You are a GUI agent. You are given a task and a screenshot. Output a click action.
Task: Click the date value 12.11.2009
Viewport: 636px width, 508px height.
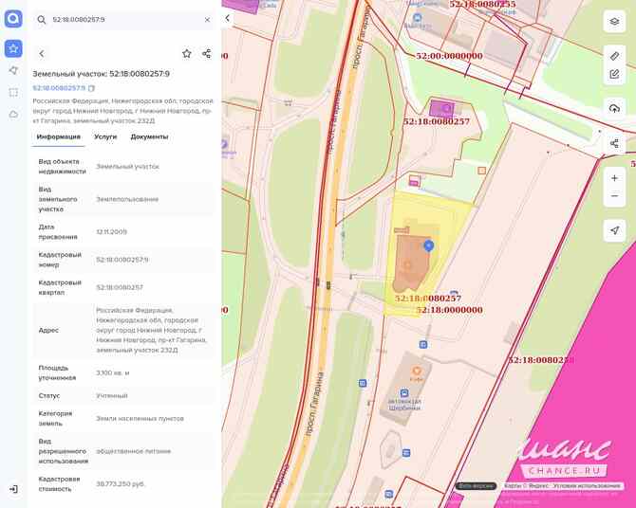tap(112, 231)
